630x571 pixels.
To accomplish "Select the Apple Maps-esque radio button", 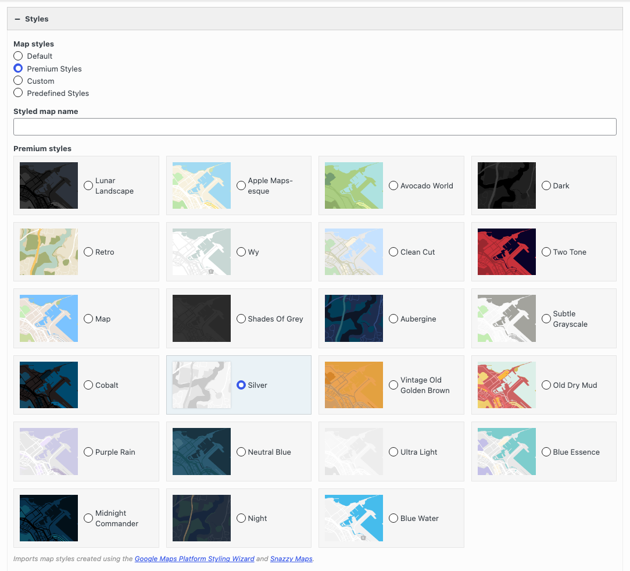I will [x=241, y=185].
